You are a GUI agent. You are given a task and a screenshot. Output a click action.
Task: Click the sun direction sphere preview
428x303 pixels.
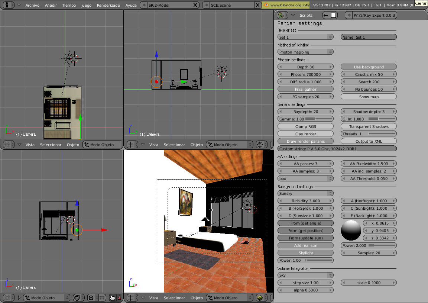click(351, 231)
